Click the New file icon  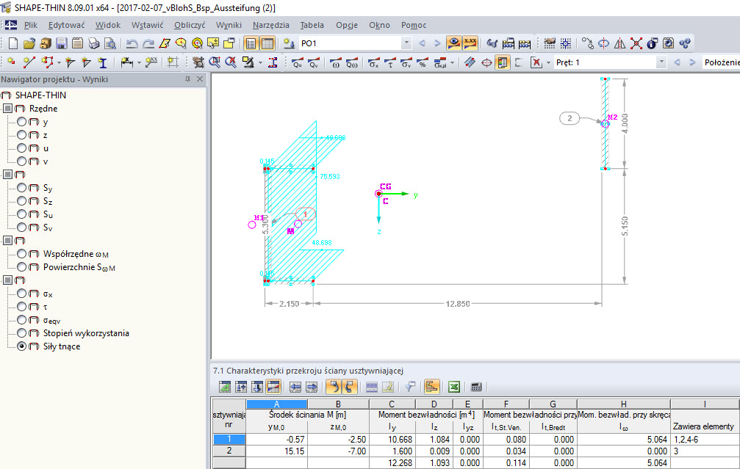click(13, 43)
